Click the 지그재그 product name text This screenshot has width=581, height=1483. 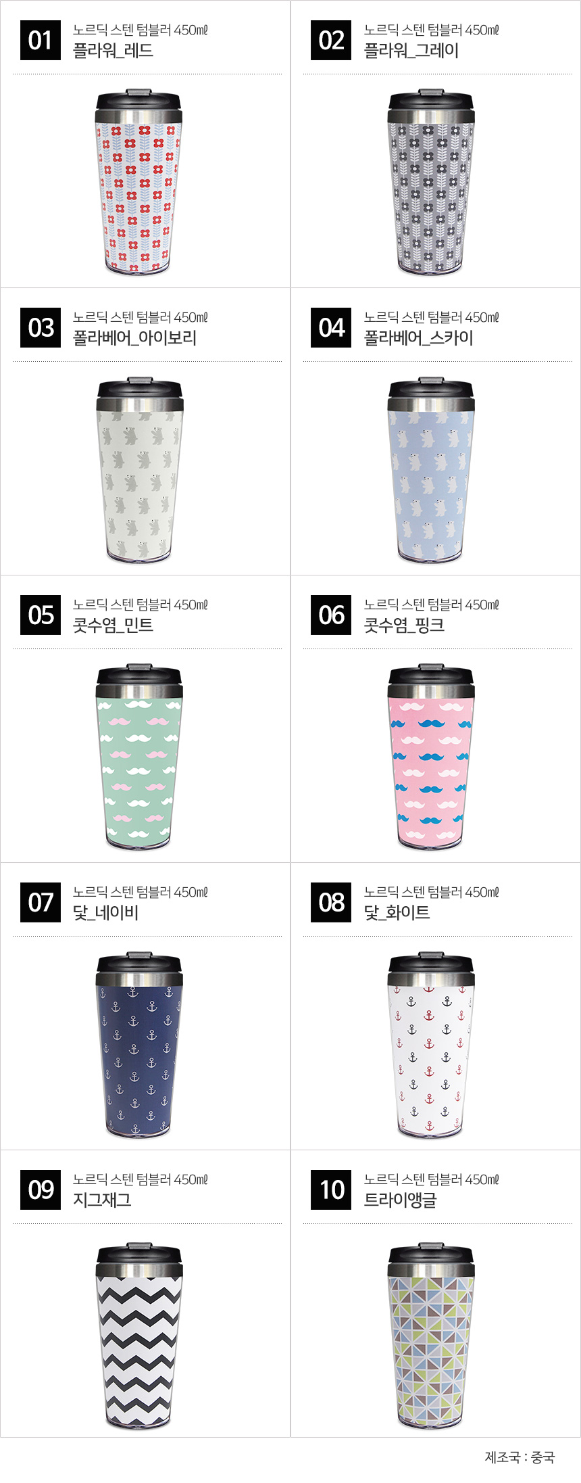point(102,1200)
